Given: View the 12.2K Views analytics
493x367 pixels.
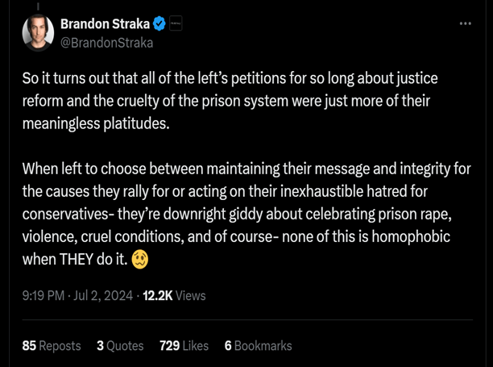Looking at the screenshot, I should tap(174, 296).
